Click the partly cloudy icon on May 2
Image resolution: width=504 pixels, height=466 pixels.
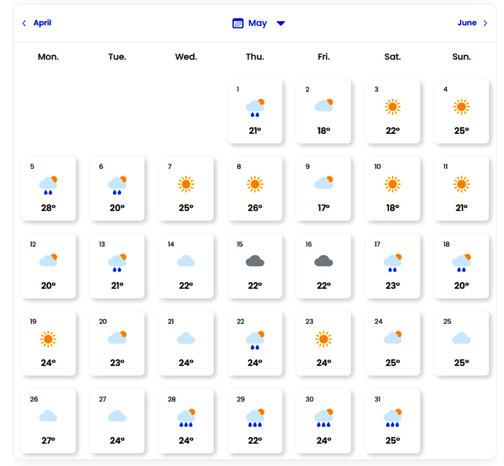[x=324, y=106]
